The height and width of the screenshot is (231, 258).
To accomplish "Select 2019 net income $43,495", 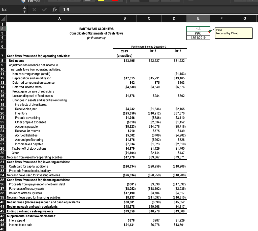I will click(129, 61).
